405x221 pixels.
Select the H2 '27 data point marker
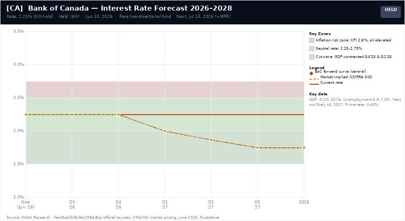pos(258,148)
